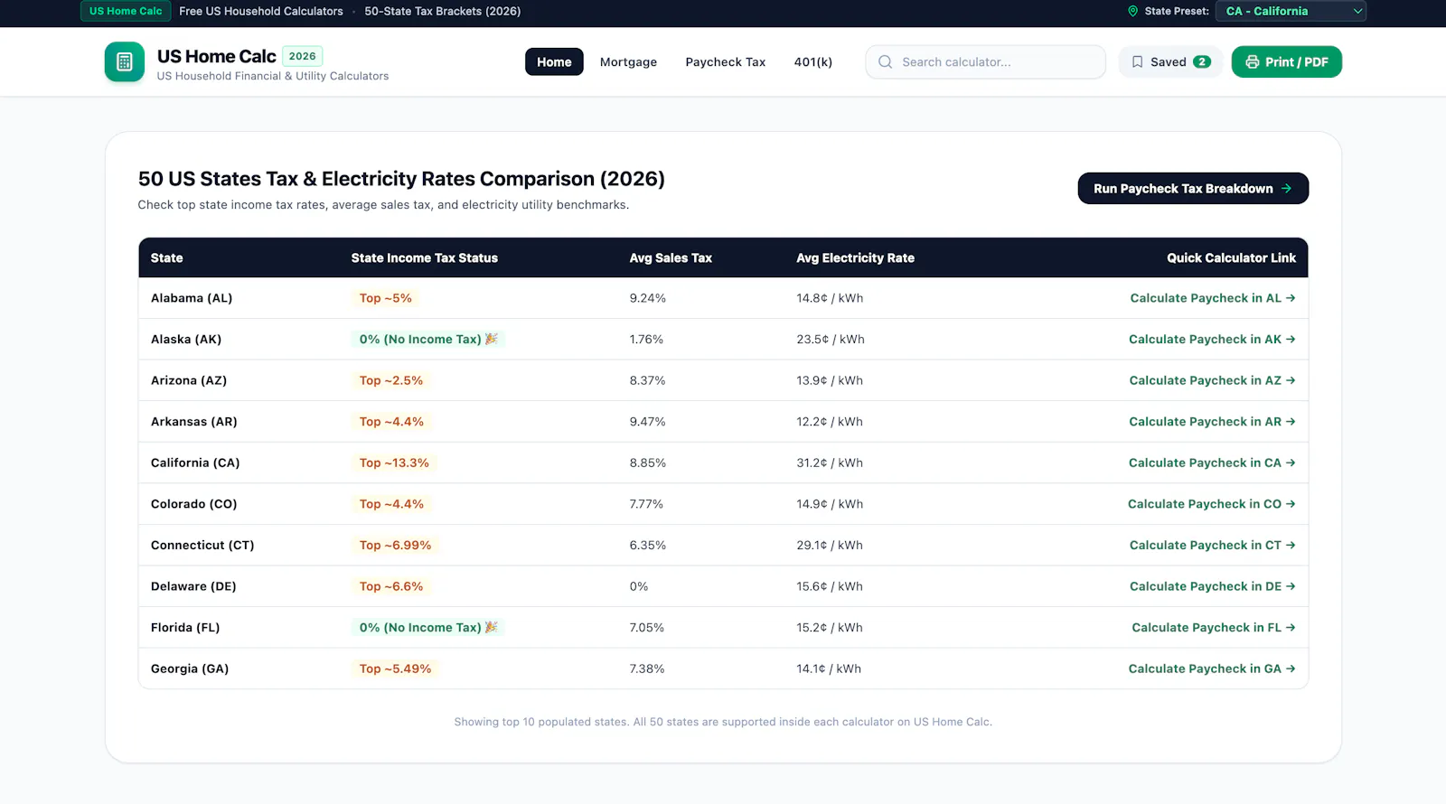Click the 2026 year badge beside the logo
1446x804 pixels.
pos(302,56)
